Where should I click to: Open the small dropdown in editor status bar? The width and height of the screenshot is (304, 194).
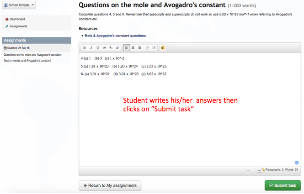pos(259,170)
